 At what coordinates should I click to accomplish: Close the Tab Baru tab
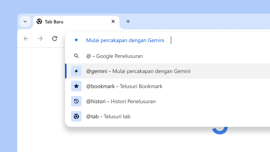(113, 22)
